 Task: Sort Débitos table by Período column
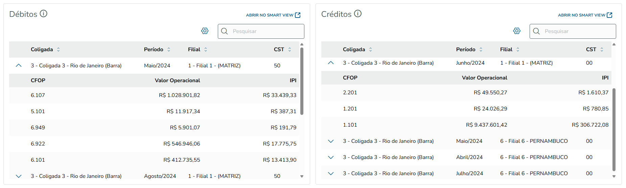coord(169,50)
